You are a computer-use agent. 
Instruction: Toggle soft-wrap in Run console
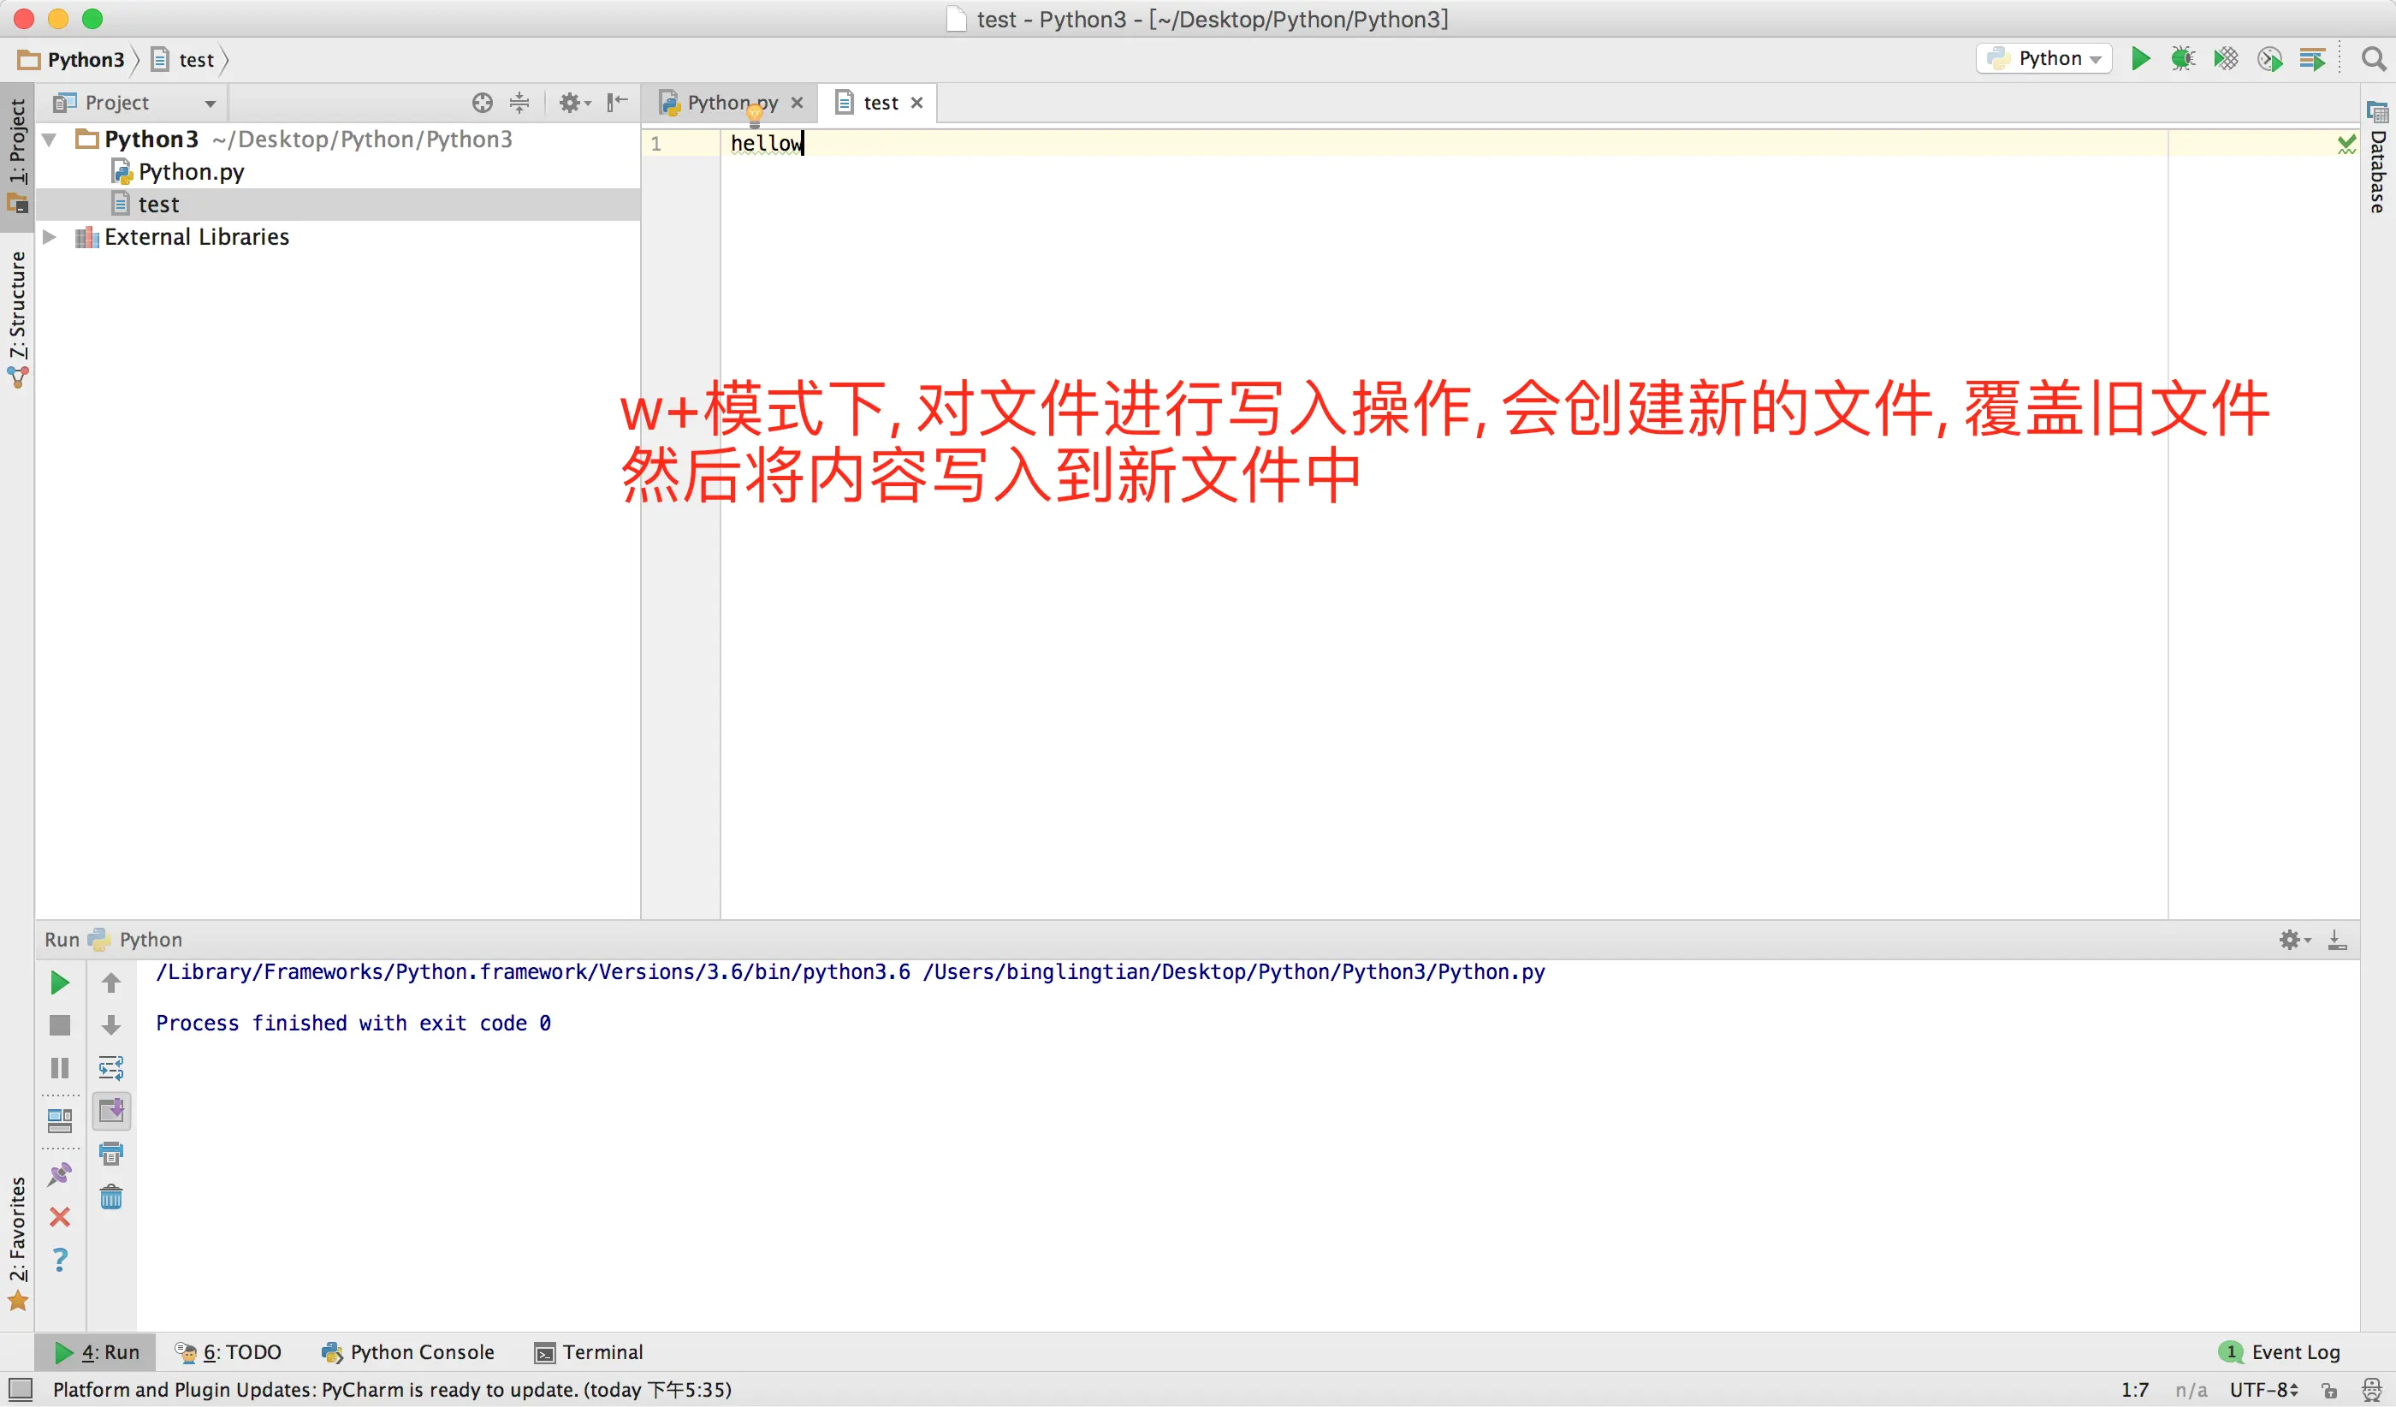click(x=111, y=1067)
